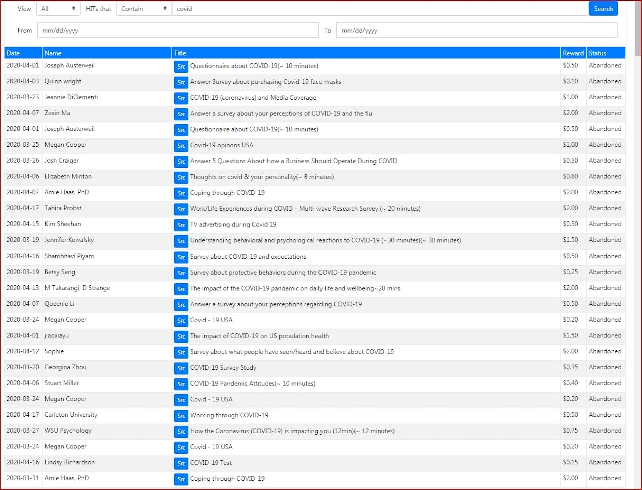The width and height of the screenshot is (642, 490).
Task: Focus the search box containing covid
Action: (x=380, y=9)
